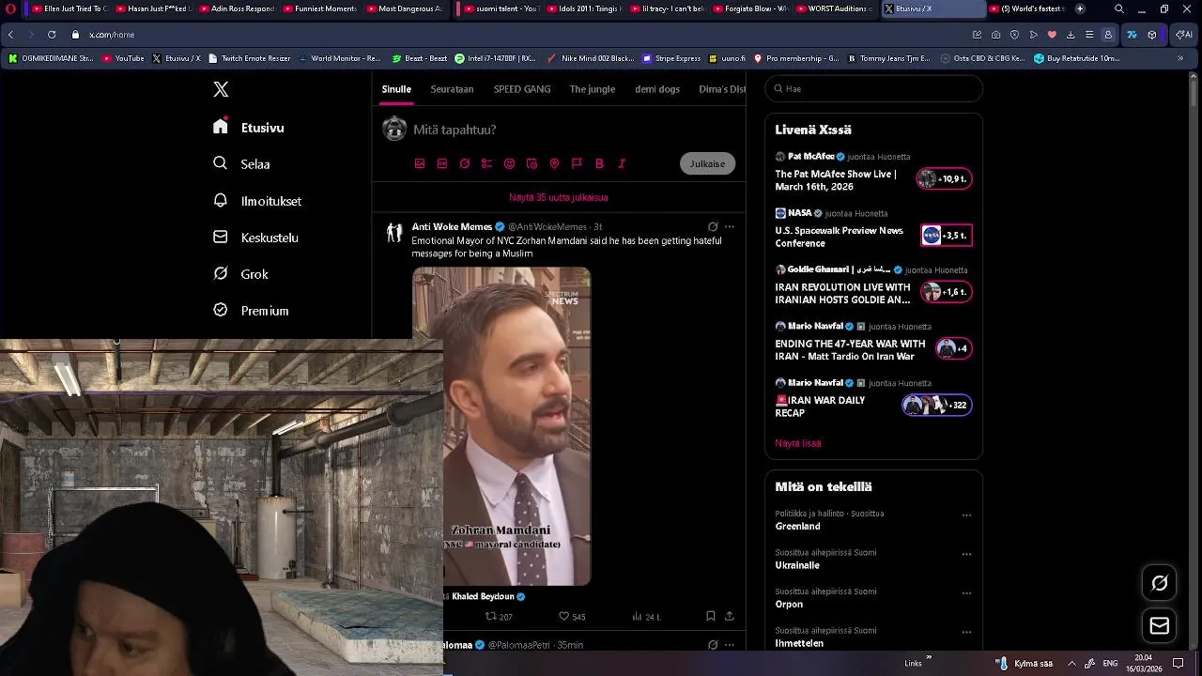Open the Ukrainalle trending topic

[x=797, y=565]
